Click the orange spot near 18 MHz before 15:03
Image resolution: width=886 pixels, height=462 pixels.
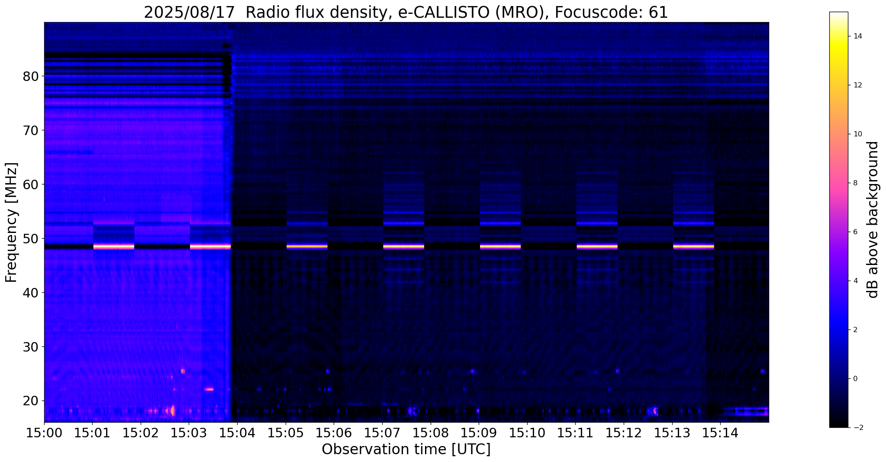click(172, 410)
